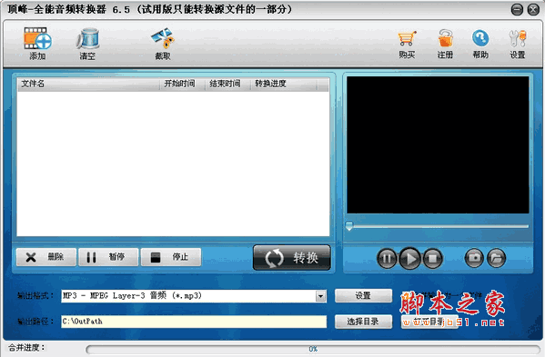The width and height of the screenshot is (545, 357).
Task: Click the 转换进度 column header
Action: pyautogui.click(x=284, y=84)
